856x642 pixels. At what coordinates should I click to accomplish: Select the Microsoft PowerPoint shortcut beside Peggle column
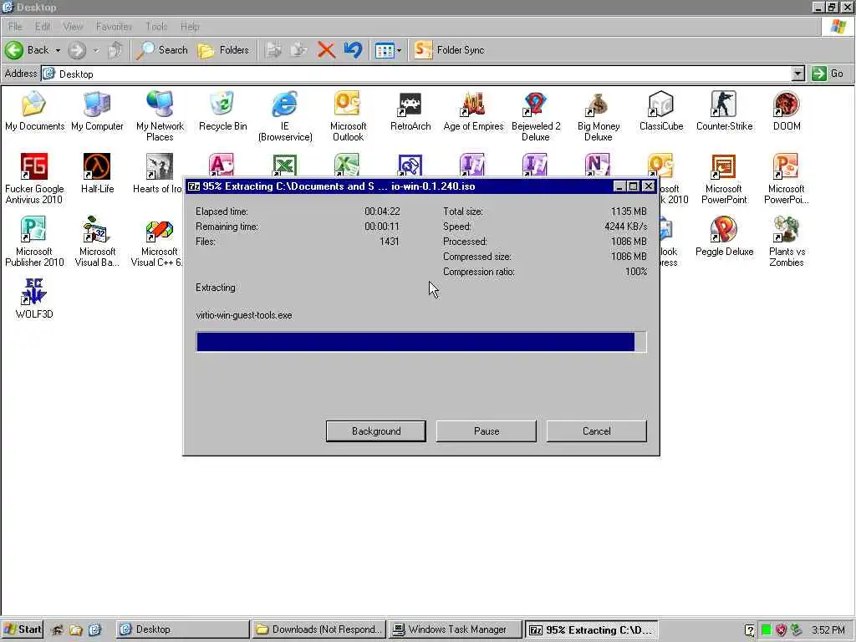tap(724, 179)
